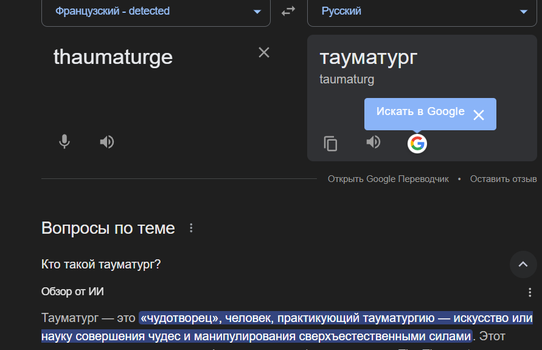Click the source text 'thaumaturge' input
Screen dimensions: 542x350
point(113,57)
